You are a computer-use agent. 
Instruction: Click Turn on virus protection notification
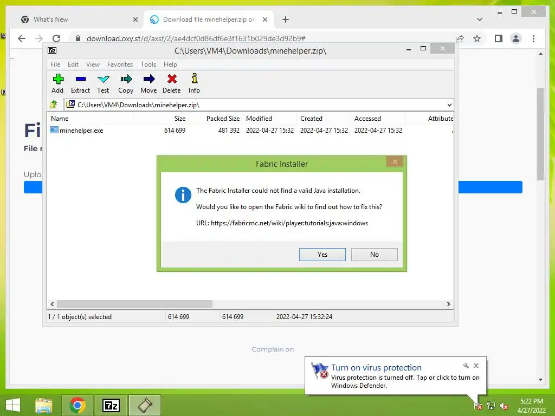pos(376,368)
